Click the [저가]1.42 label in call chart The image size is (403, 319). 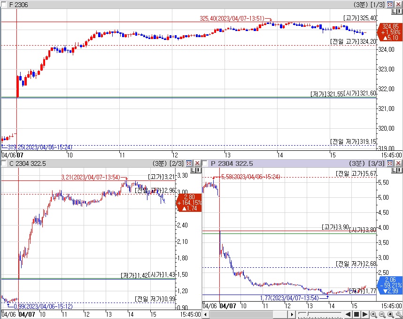pyautogui.click(x=134, y=276)
